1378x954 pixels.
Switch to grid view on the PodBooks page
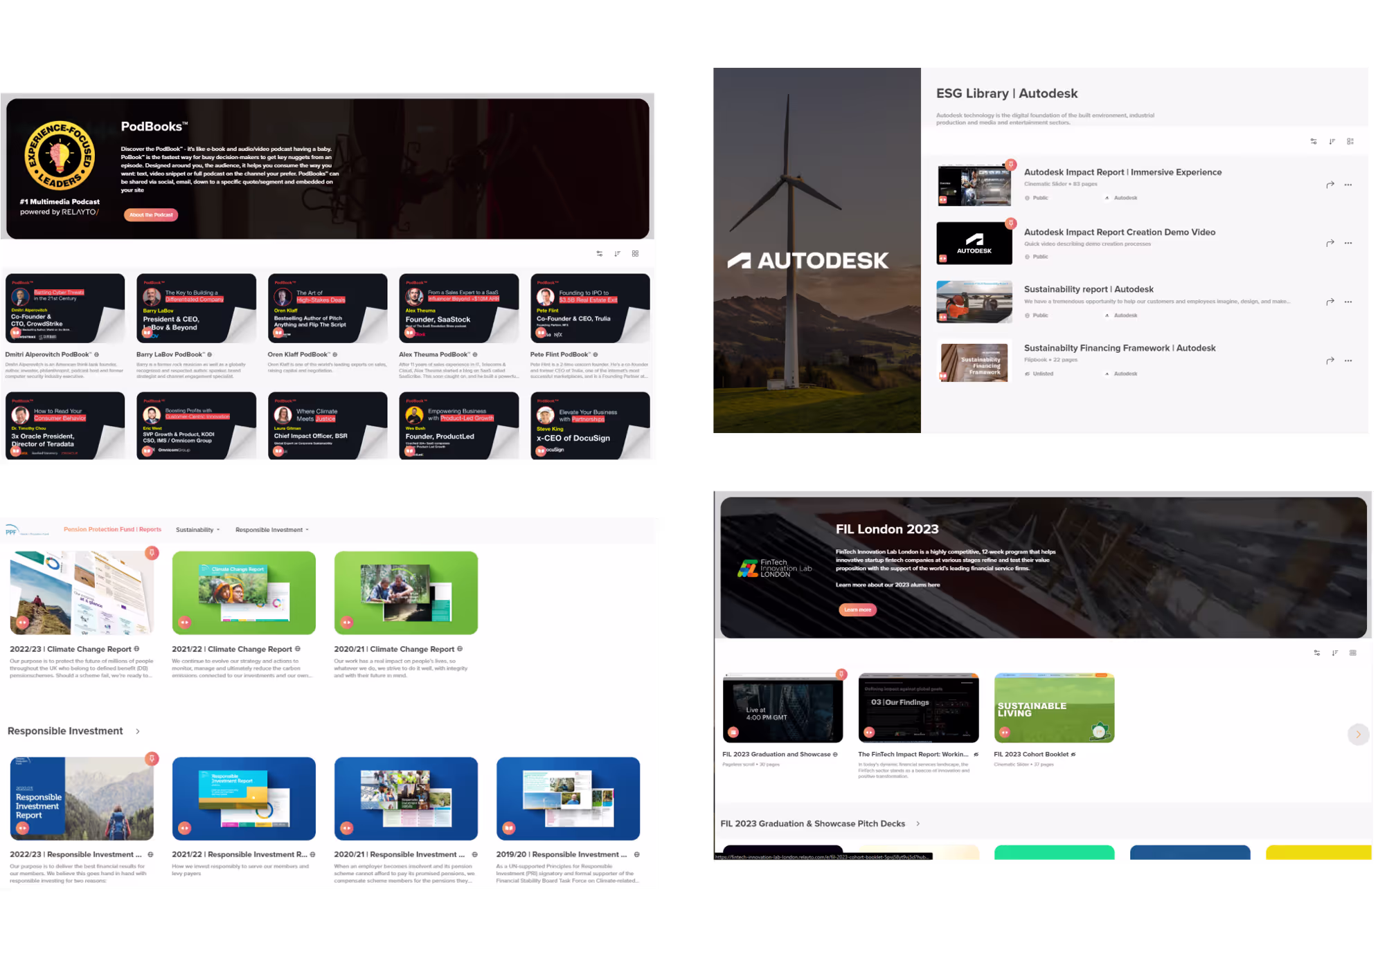tap(636, 254)
